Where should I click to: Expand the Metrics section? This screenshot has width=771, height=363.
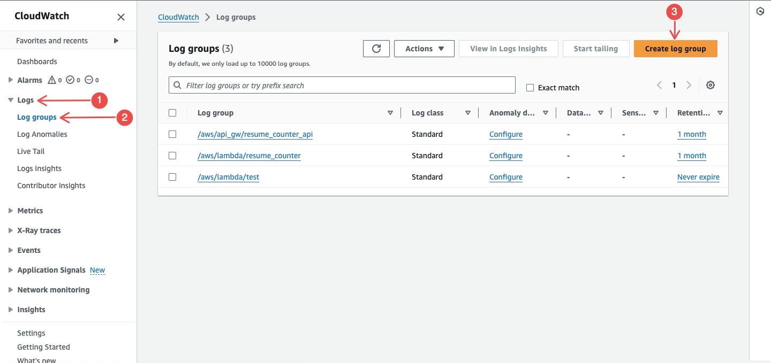click(29, 211)
